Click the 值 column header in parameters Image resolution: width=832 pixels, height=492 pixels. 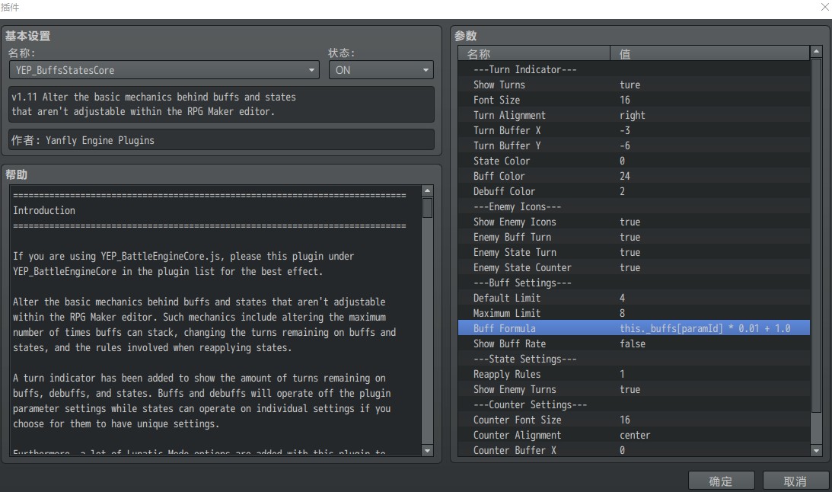click(710, 53)
